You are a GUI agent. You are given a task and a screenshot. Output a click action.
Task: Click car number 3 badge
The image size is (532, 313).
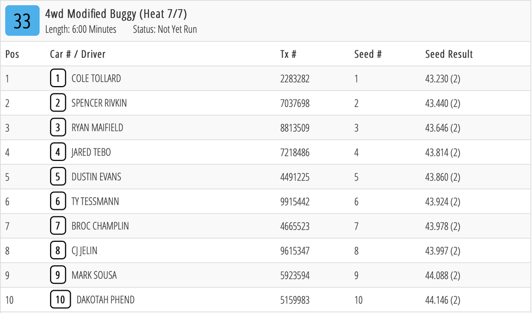pos(58,128)
